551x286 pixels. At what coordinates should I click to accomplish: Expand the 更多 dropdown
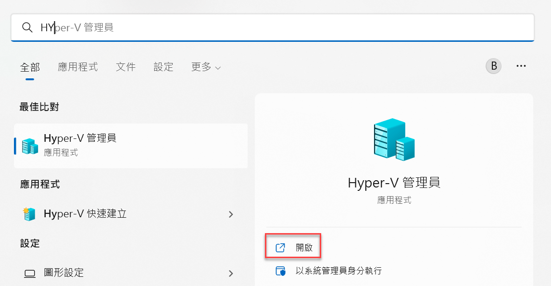[x=206, y=67]
